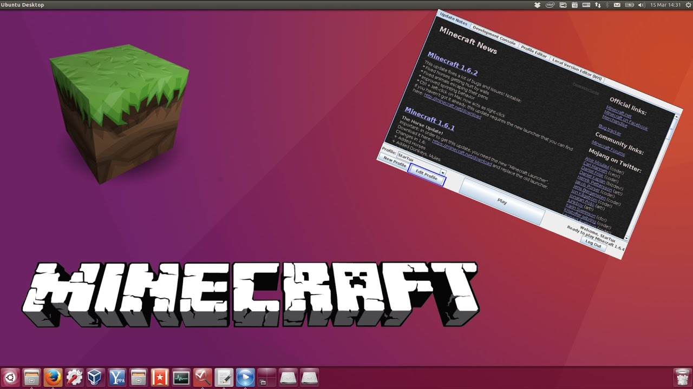Open Jens Bergensten's Twitter link
This screenshot has height=389, width=693.
tap(590, 193)
